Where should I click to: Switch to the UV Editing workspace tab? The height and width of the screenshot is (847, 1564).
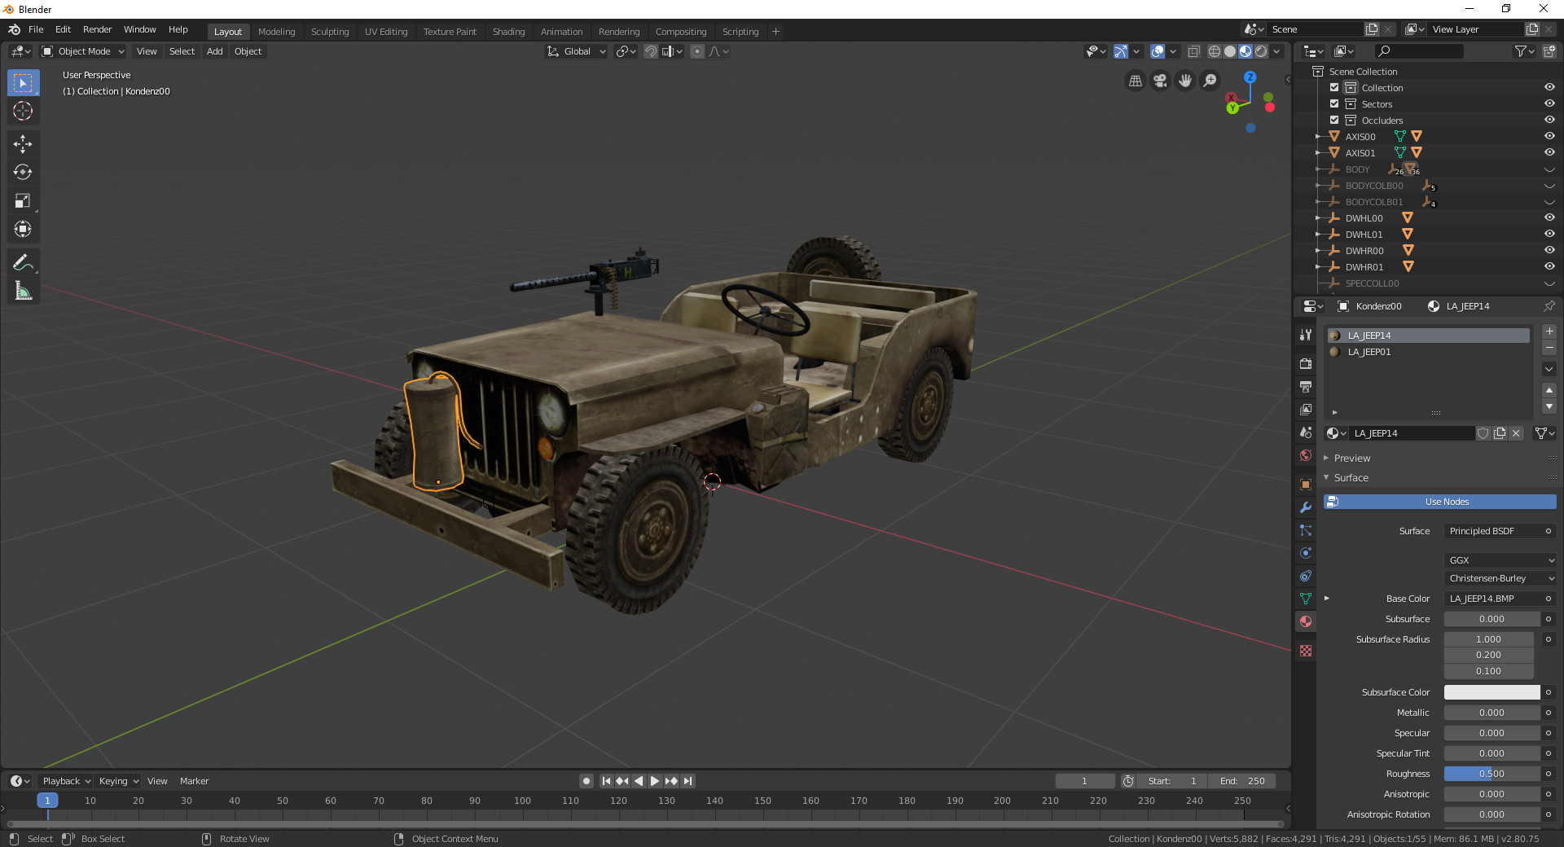pyautogui.click(x=386, y=32)
